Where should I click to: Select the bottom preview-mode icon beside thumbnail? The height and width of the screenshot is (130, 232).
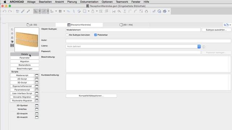[12, 45]
